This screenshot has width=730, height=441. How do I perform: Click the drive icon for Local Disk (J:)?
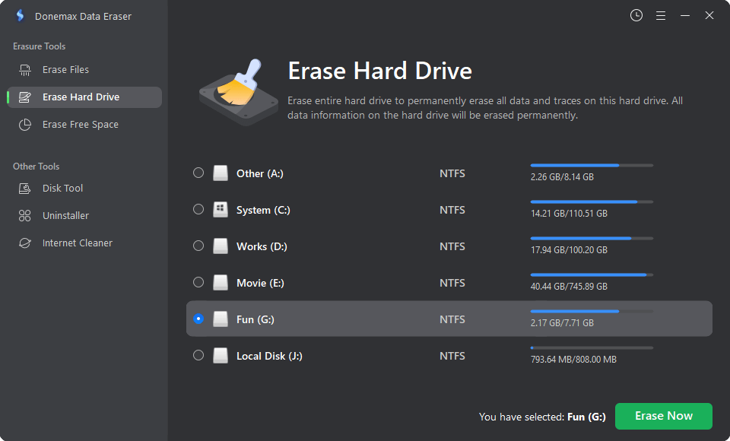point(221,355)
